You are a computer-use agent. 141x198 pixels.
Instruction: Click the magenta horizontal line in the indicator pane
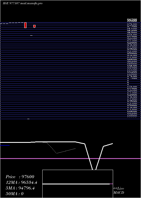click(70, 158)
